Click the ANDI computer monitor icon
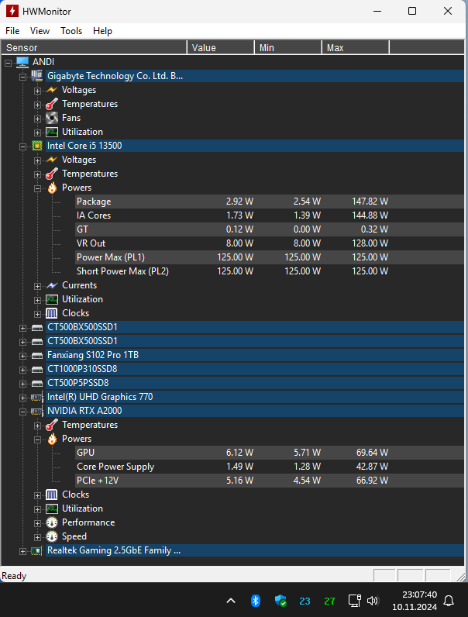Image resolution: width=468 pixels, height=617 pixels. pos(22,62)
